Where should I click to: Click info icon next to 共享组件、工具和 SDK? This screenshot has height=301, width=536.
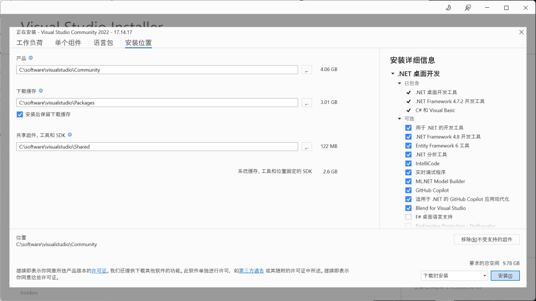70,135
